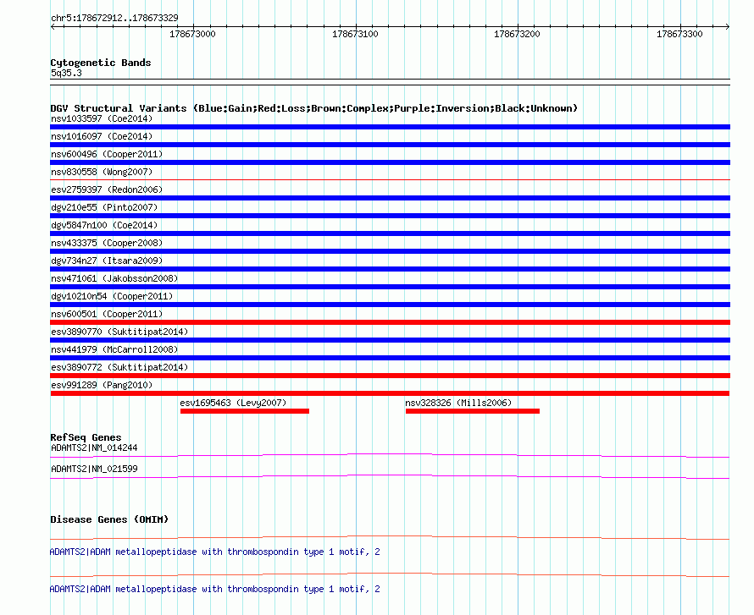Click the red loss bar under esv991289
This screenshot has width=754, height=615.
tap(390, 393)
